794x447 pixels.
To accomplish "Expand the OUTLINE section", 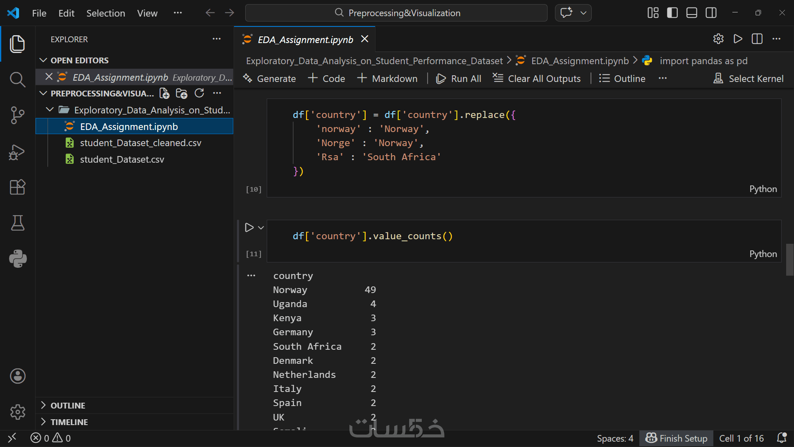I will [x=68, y=406].
